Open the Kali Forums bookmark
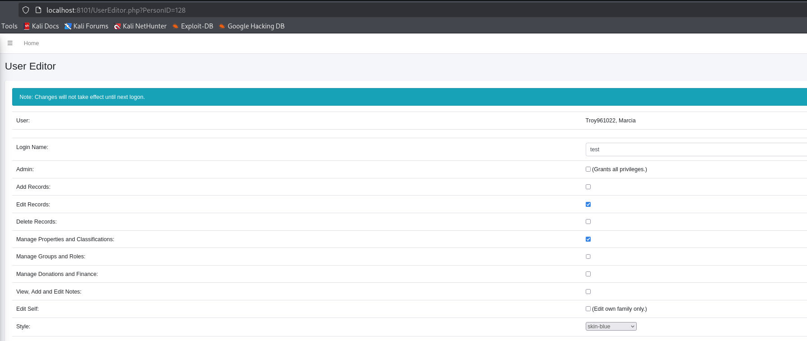807x341 pixels. 87,26
